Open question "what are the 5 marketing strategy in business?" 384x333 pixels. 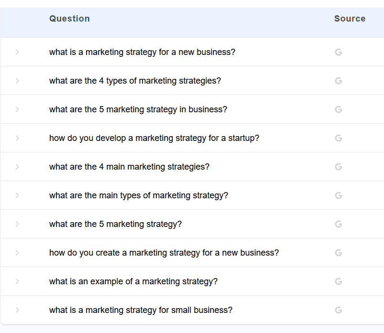click(x=138, y=109)
